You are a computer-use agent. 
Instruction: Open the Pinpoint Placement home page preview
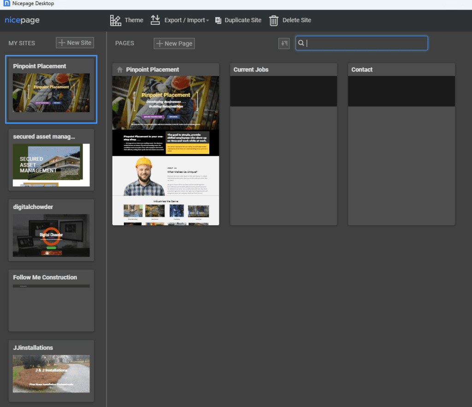point(165,150)
